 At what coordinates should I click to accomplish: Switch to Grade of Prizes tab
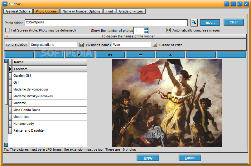[131, 11]
